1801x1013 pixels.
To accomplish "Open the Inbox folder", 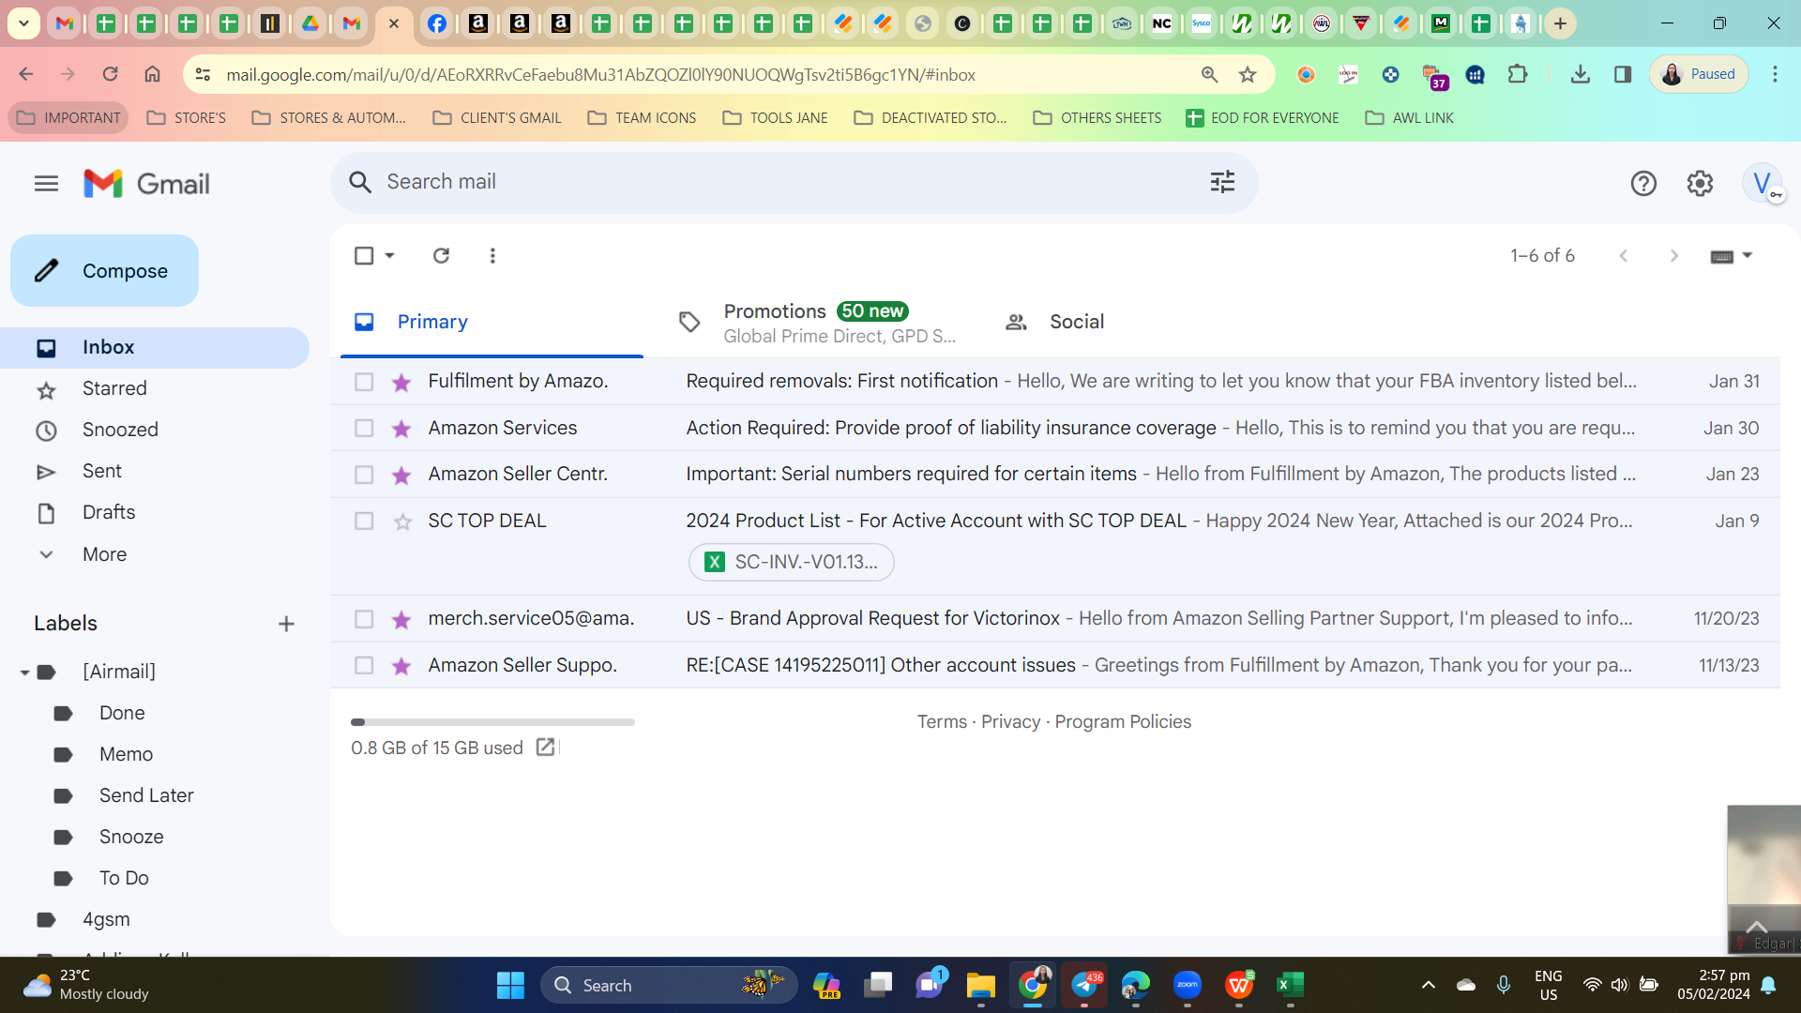I will point(155,348).
